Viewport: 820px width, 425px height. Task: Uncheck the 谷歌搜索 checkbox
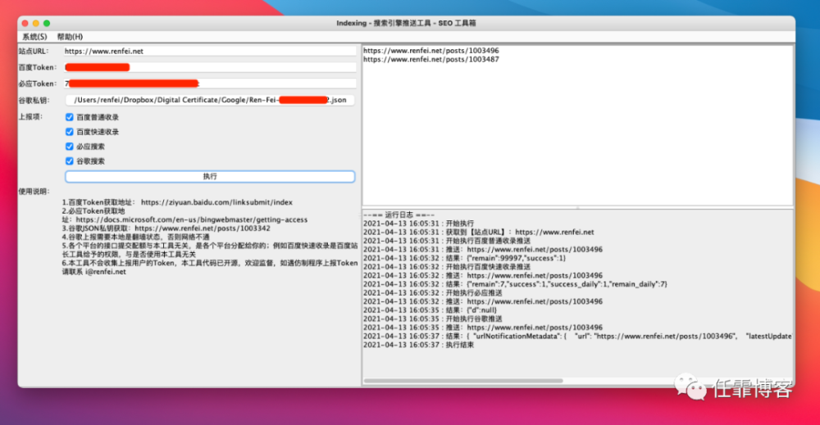[x=70, y=161]
